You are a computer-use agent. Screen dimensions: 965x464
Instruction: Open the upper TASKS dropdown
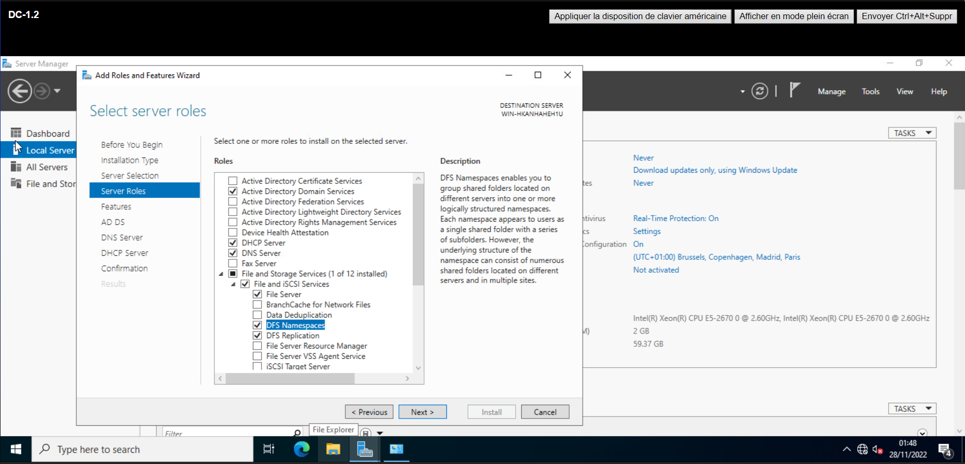point(912,133)
